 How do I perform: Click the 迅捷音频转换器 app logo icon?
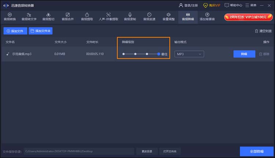6,5
